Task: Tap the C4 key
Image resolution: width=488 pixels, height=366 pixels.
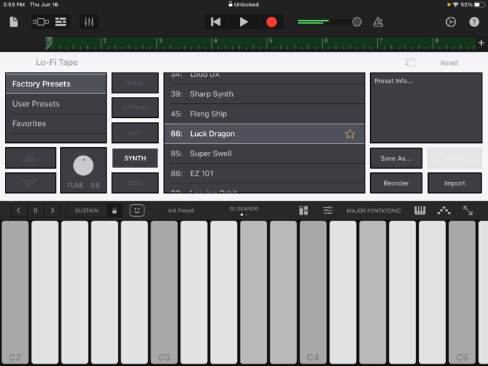Action: coord(313,292)
